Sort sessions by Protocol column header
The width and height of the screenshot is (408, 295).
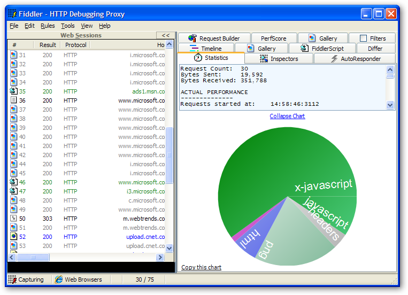pos(75,45)
